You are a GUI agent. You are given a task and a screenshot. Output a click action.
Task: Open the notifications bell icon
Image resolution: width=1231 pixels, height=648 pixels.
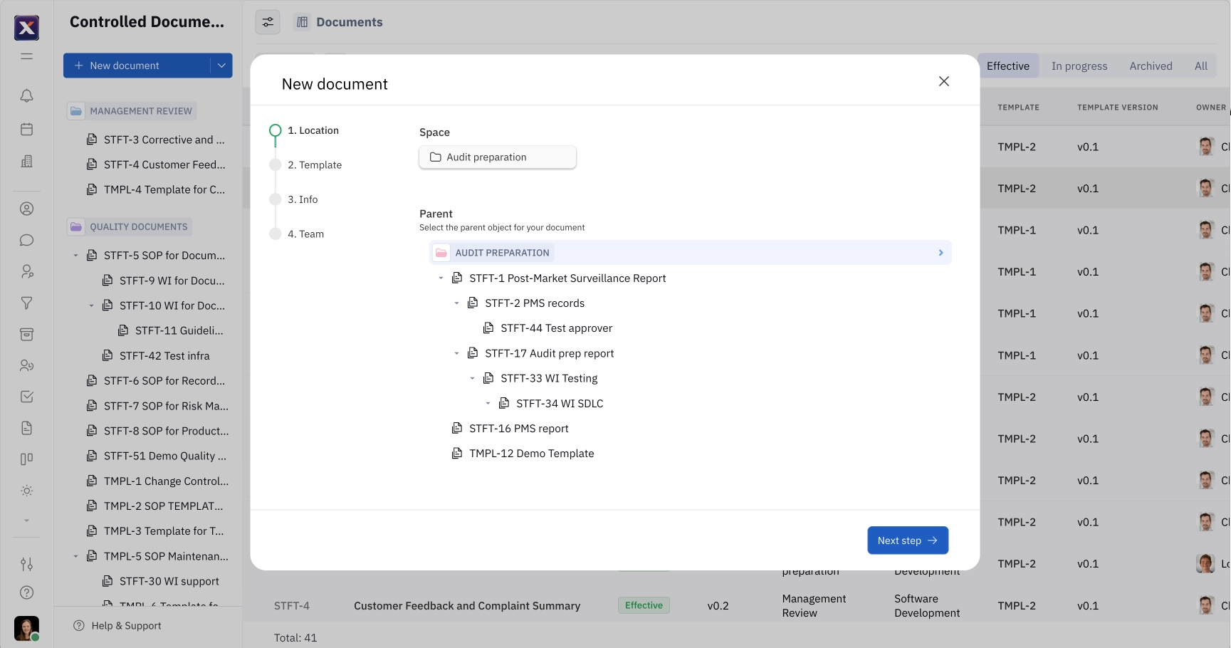point(26,95)
